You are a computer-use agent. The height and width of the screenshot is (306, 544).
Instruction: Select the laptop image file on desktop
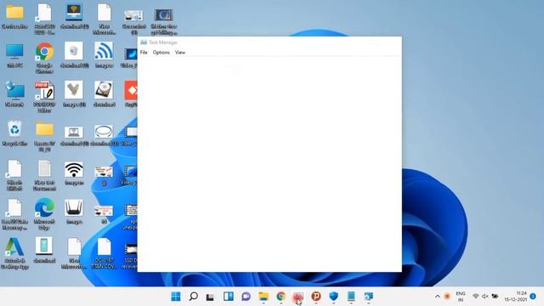pos(74,135)
